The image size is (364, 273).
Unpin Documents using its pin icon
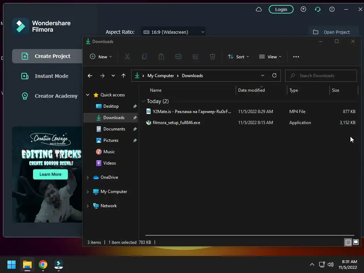pos(135,129)
